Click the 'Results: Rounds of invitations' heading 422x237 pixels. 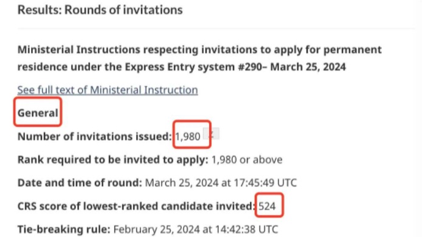pos(100,10)
